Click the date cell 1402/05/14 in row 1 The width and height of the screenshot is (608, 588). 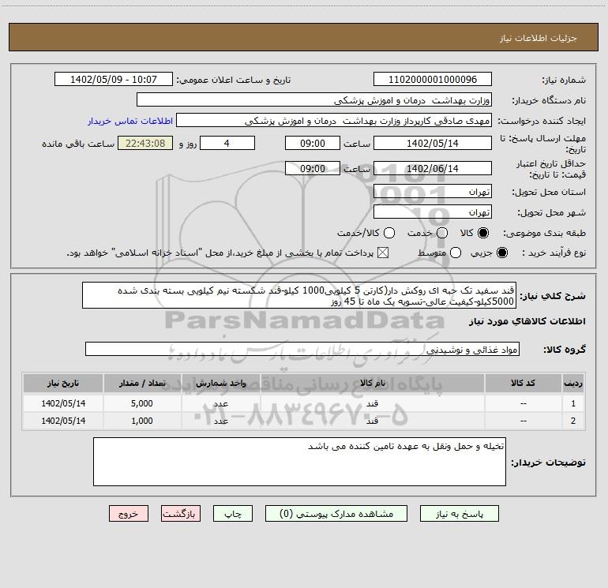(63, 403)
